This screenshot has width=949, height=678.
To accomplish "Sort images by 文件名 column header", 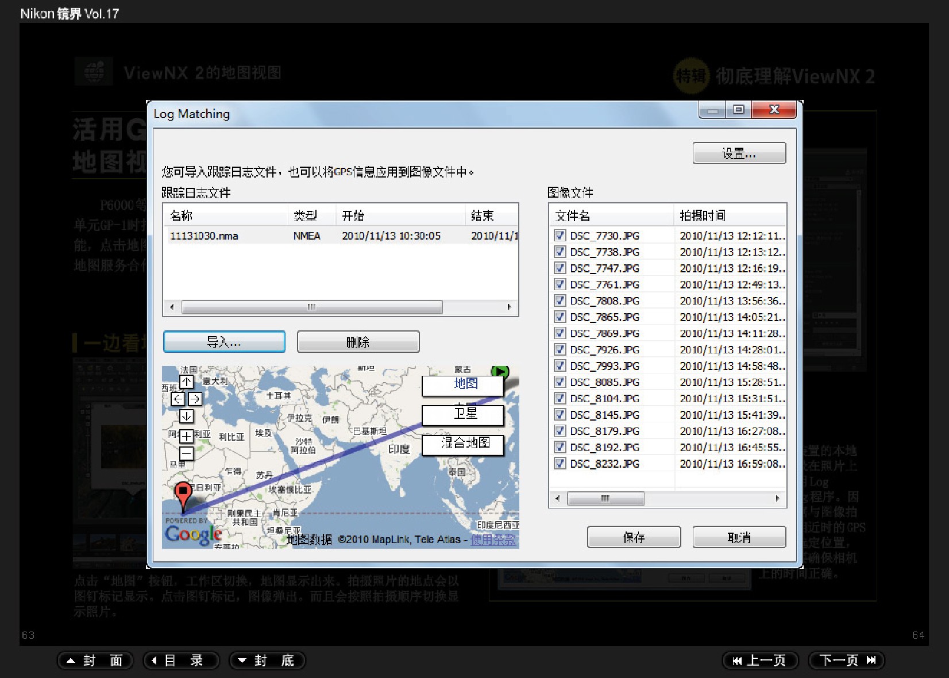I will coord(611,215).
